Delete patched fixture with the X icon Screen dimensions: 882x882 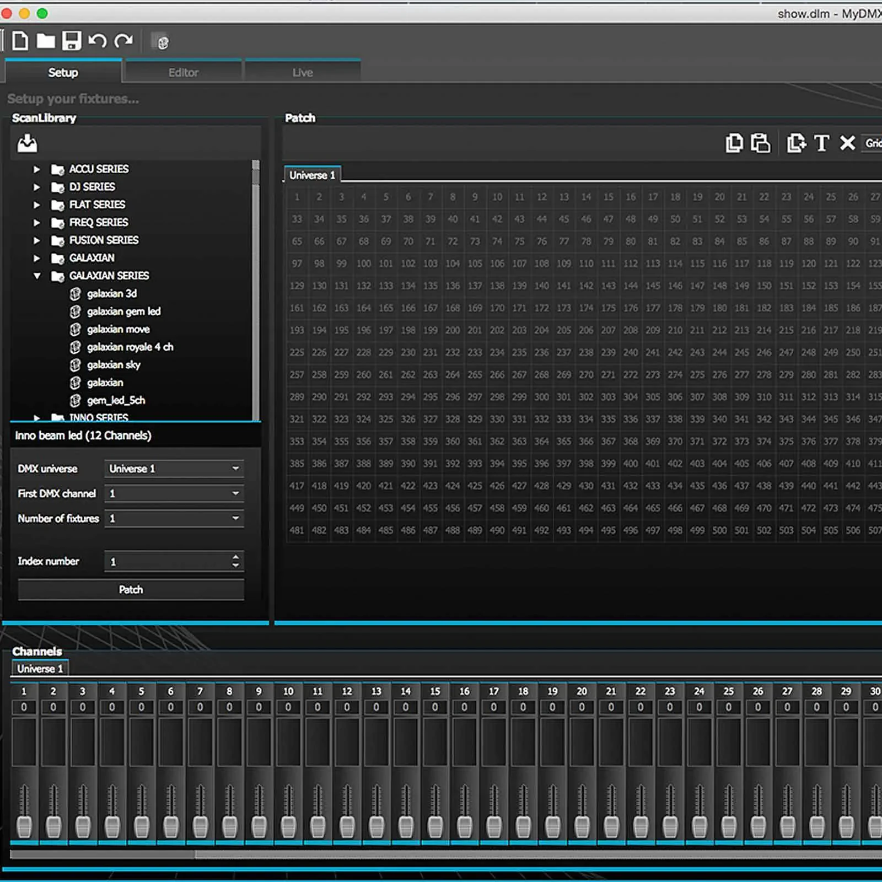coord(847,143)
